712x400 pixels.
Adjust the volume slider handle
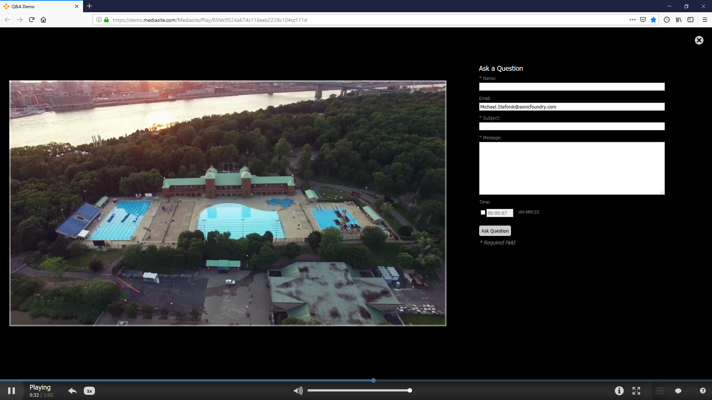coord(410,390)
